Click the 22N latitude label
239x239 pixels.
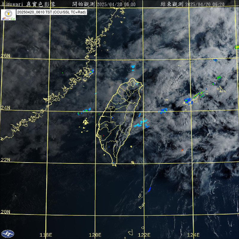click(5, 160)
